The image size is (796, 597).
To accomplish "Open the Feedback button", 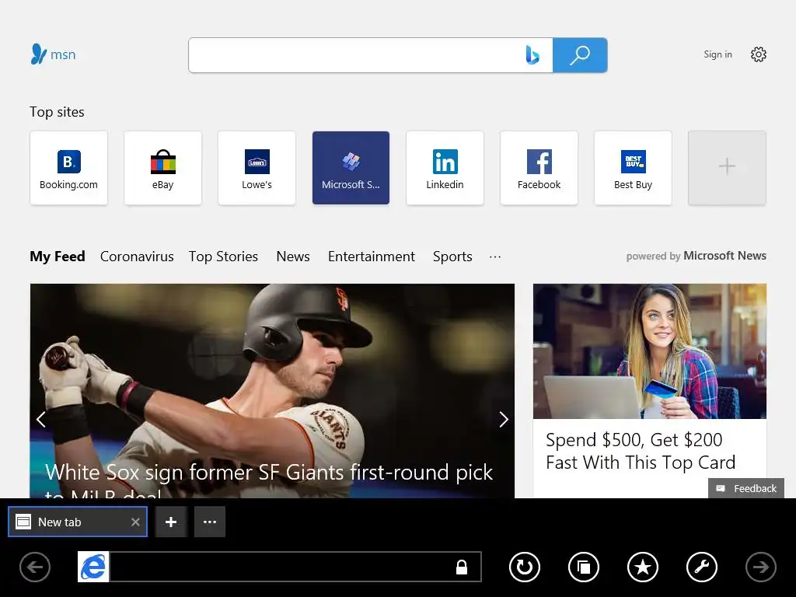I will click(746, 488).
